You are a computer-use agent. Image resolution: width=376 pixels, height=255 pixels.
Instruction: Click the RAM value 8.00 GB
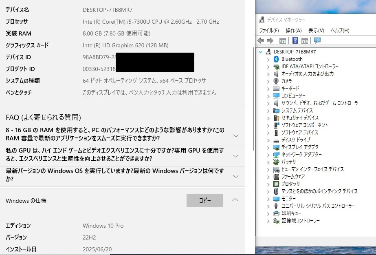[116, 33]
